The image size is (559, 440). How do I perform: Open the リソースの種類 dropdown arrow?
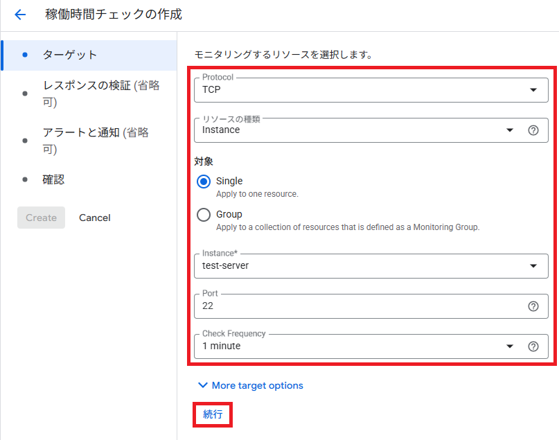point(510,130)
